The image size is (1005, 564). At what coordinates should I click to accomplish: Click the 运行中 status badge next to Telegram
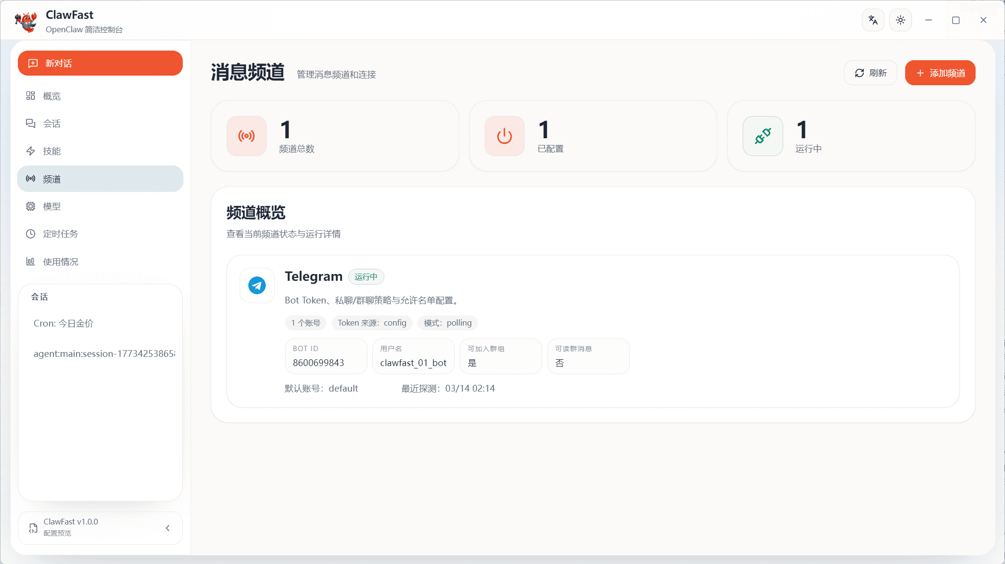(366, 277)
